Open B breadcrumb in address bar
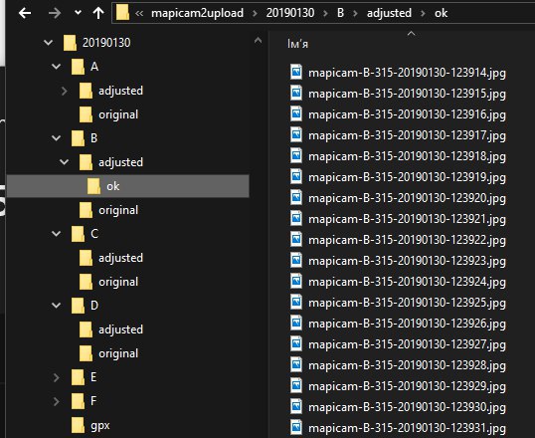Screen dimensions: 535x438 point(340,13)
